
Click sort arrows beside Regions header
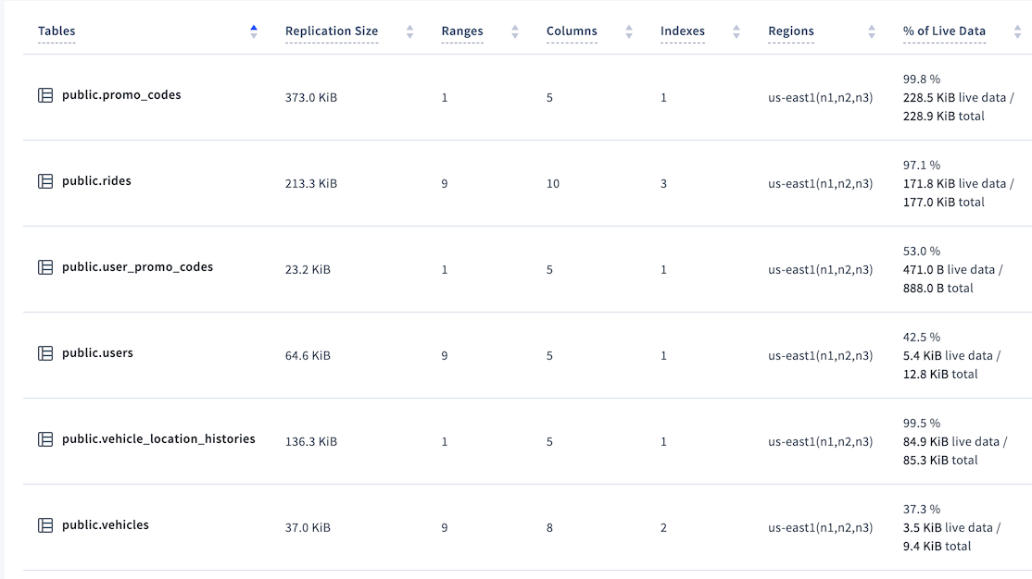(x=872, y=31)
